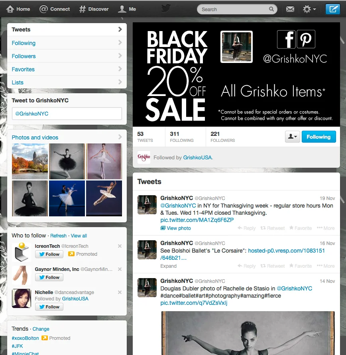346x355 pixels.
Task: Open the blue stage pas de deux thumbnail
Action: tap(67, 198)
